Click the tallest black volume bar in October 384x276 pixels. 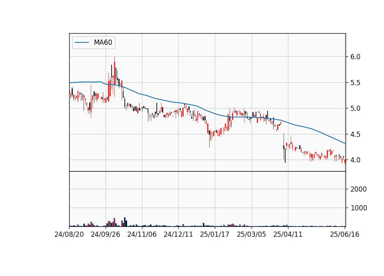(x=125, y=222)
